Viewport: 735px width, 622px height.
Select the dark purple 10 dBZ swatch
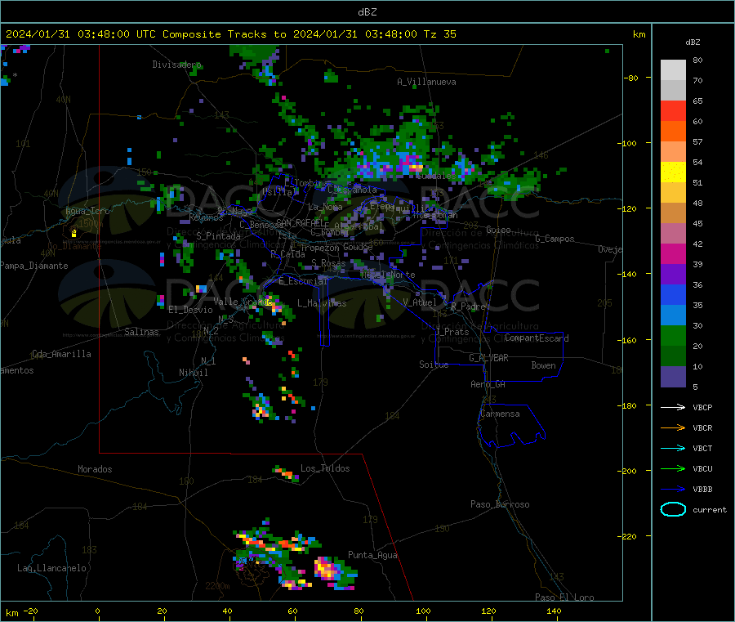[x=673, y=377]
